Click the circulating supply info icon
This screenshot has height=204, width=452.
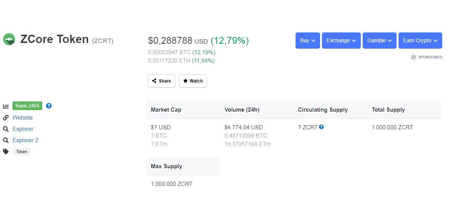322,127
